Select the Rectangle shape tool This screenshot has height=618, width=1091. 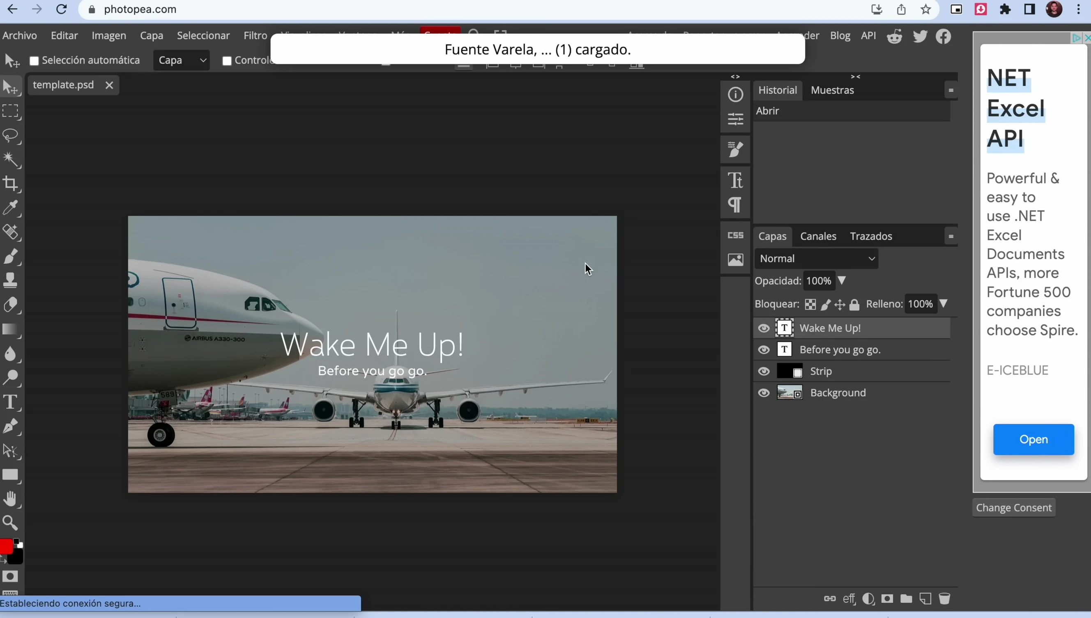coord(11,475)
